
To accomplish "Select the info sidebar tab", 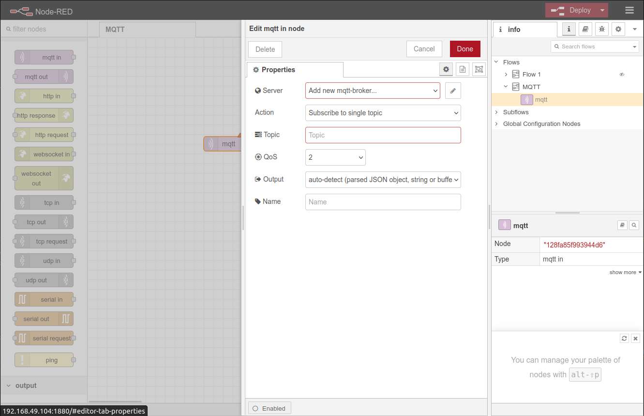I will [524, 30].
